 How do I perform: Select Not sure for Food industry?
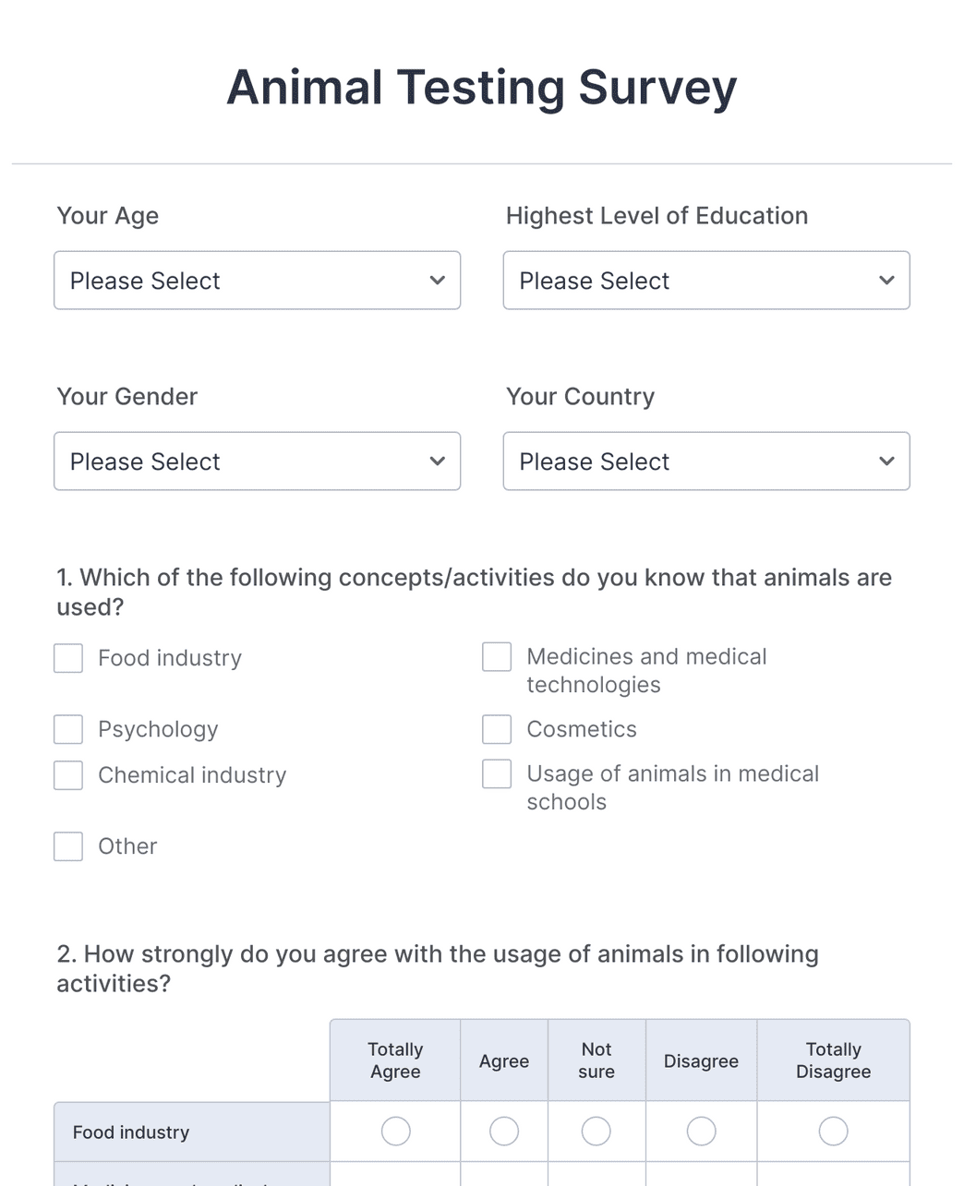(596, 1131)
